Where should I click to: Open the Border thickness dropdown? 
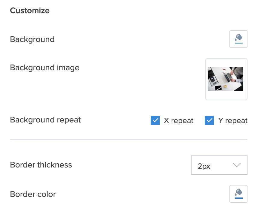(x=219, y=165)
